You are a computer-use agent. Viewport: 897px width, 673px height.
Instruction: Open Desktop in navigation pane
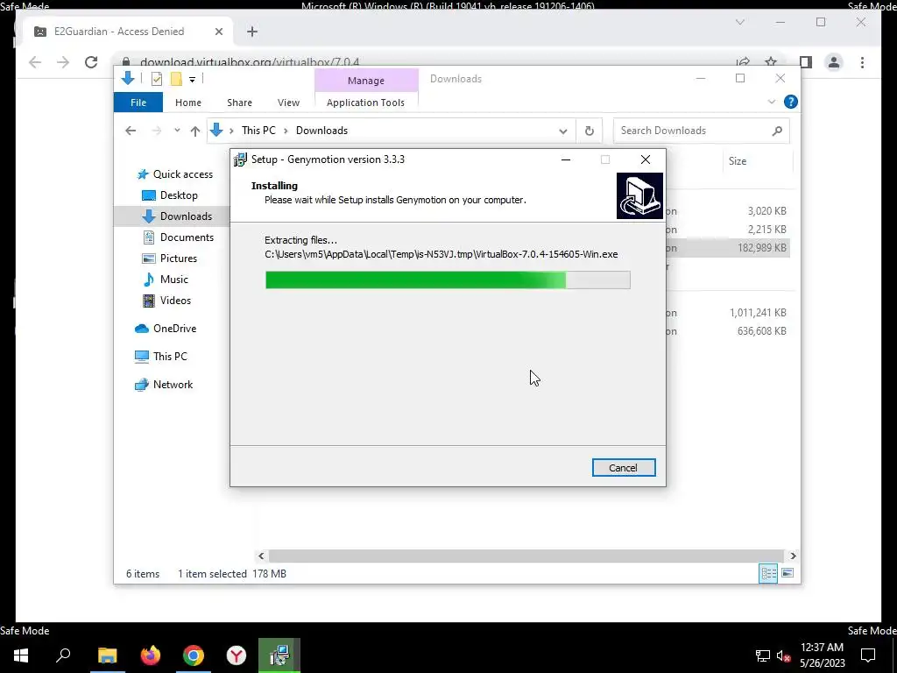click(179, 195)
